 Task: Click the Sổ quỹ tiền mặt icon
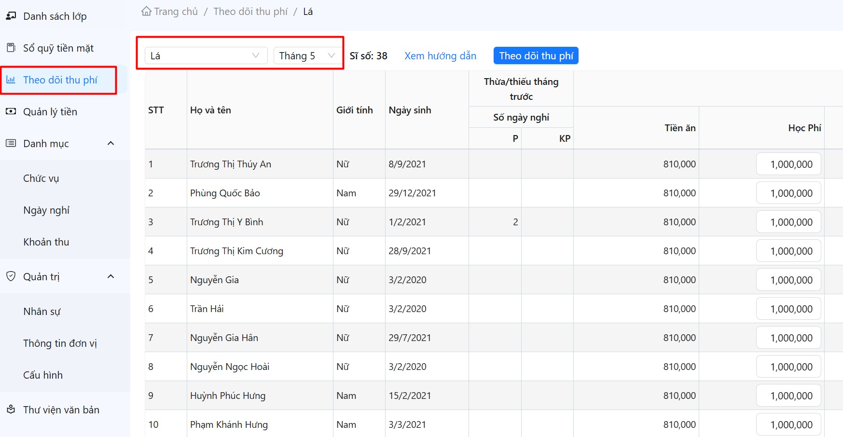pyautogui.click(x=11, y=48)
